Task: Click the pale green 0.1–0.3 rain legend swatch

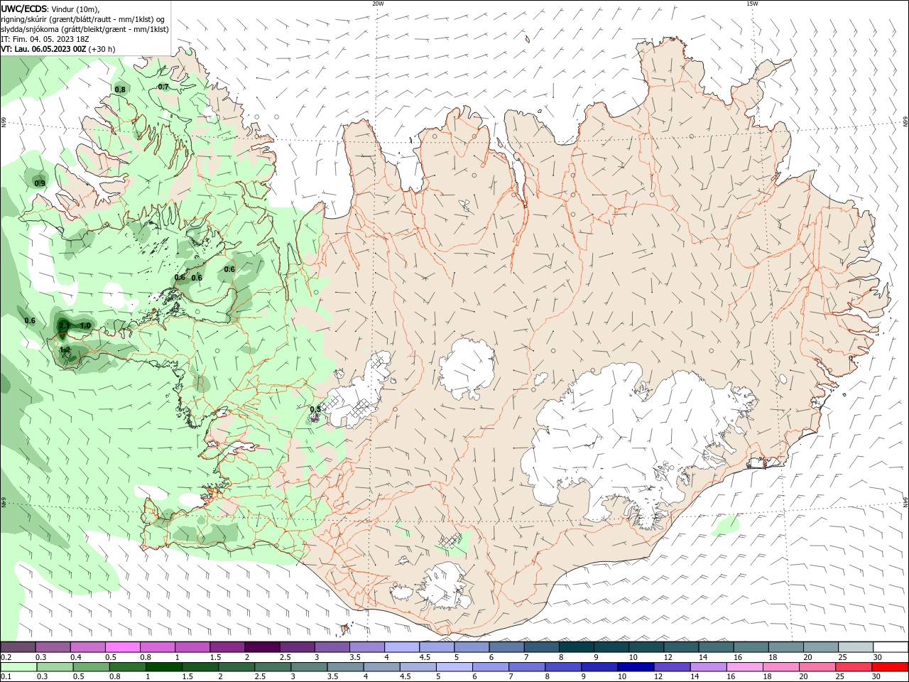Action: coord(18,667)
